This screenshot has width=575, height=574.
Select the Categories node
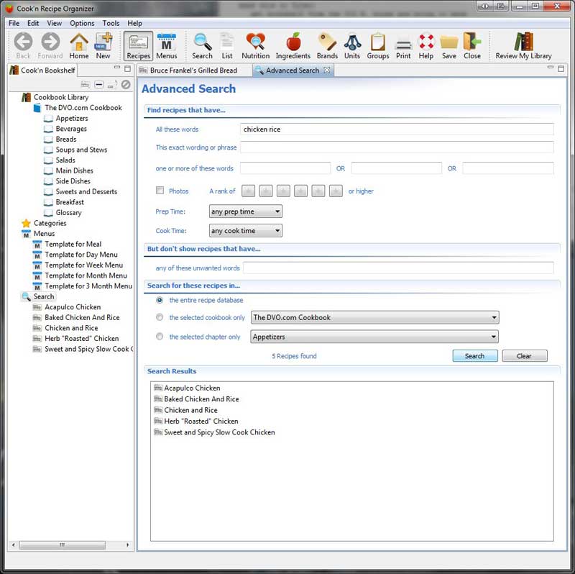point(50,223)
